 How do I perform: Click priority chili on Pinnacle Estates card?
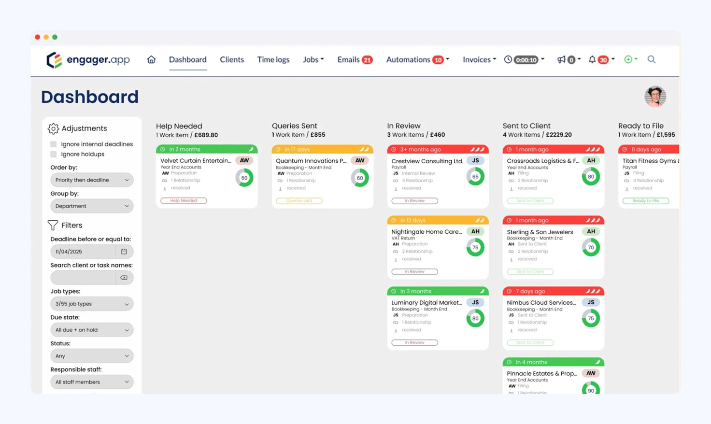pyautogui.click(x=597, y=362)
